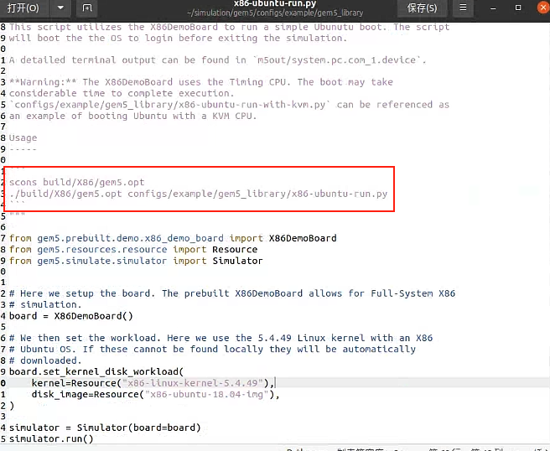550x451 pixels.
Task: Click the './build/X86/gem5.opt configs/...' command line
Action: click(x=198, y=194)
